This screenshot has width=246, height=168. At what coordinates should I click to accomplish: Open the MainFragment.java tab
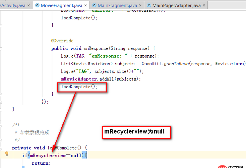117,6
